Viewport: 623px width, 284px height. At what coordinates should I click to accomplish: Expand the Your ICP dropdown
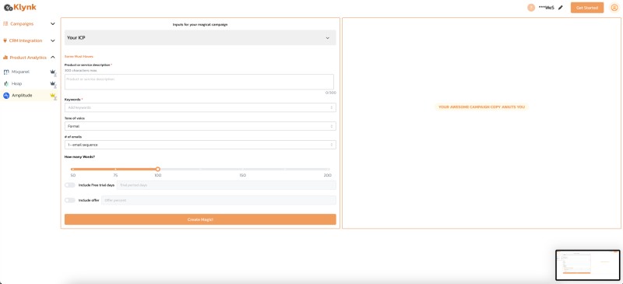200,37
